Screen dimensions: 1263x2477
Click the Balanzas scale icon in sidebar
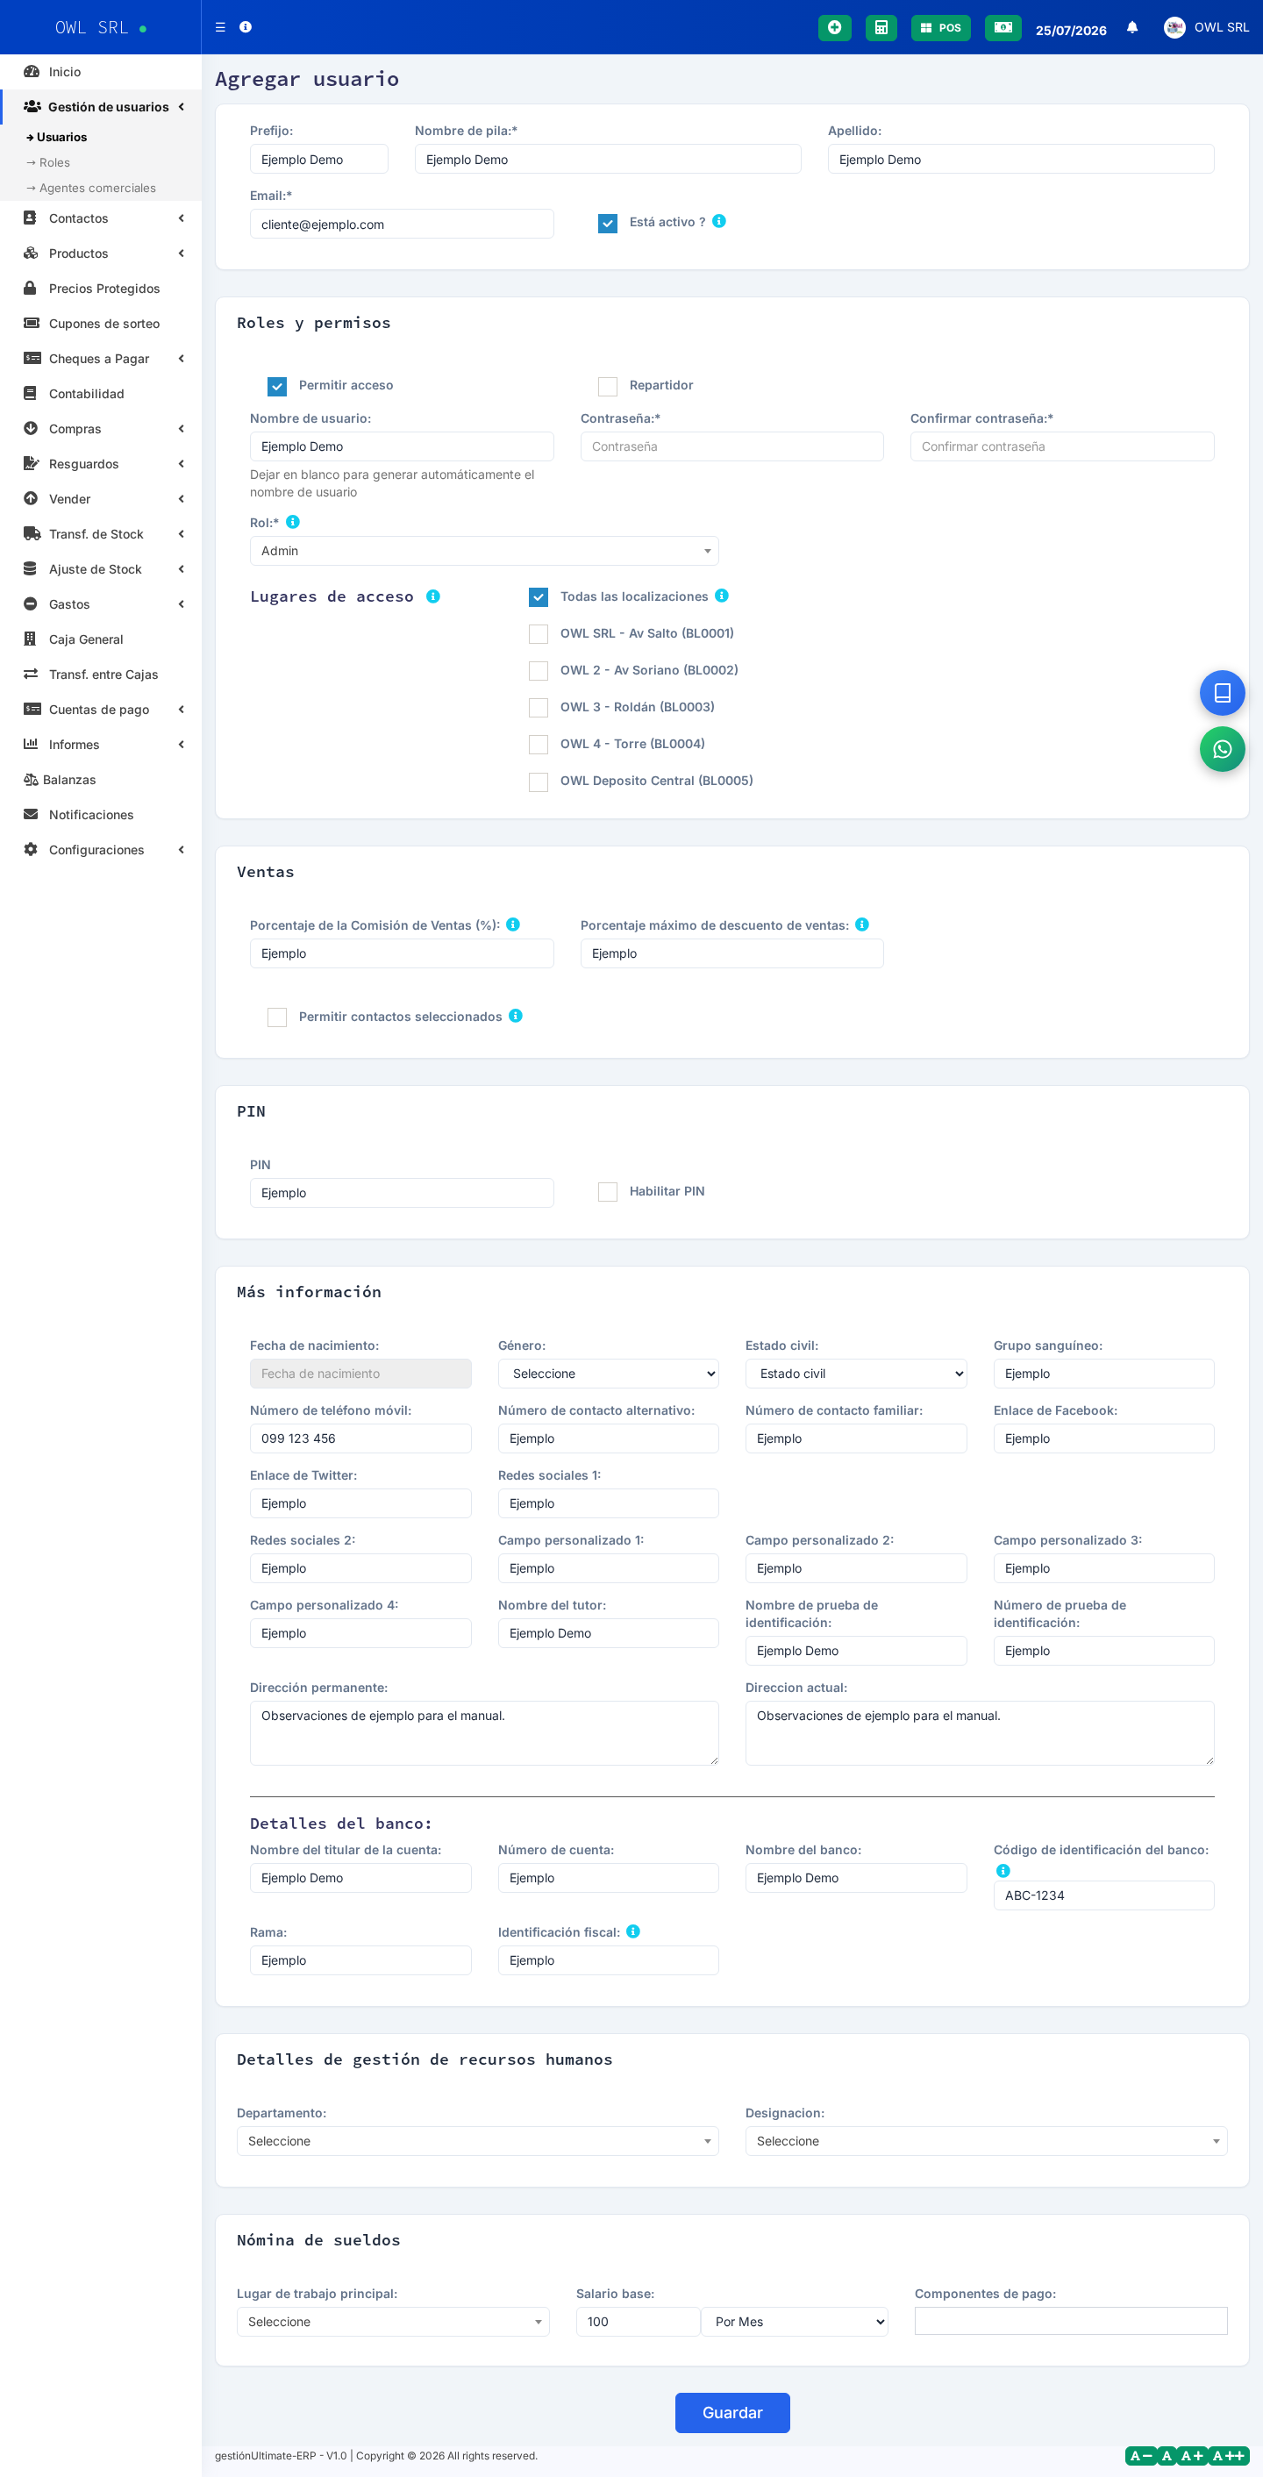[x=31, y=779]
